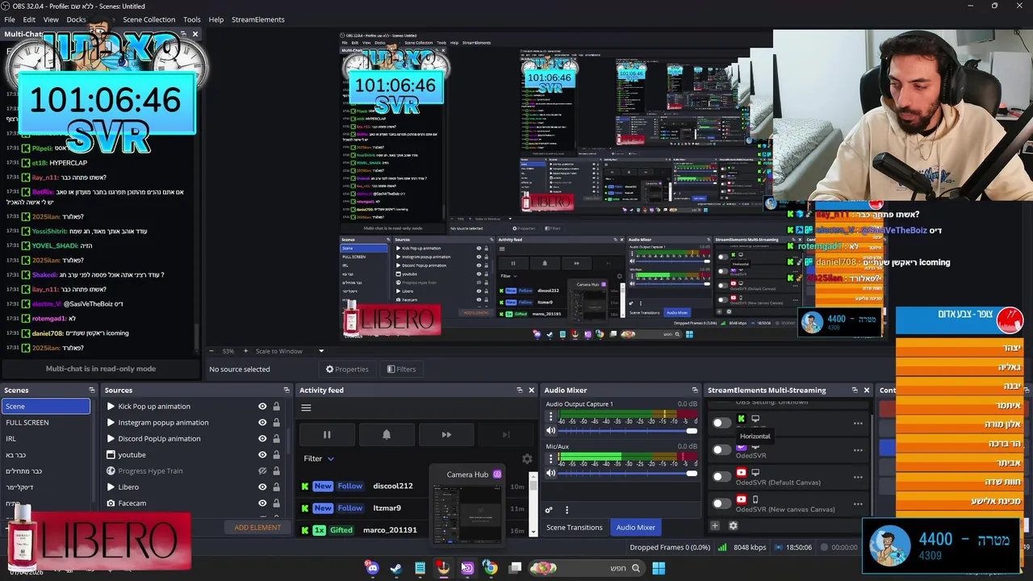Show the Progress Hype Train source
The image size is (1033, 581).
262,471
